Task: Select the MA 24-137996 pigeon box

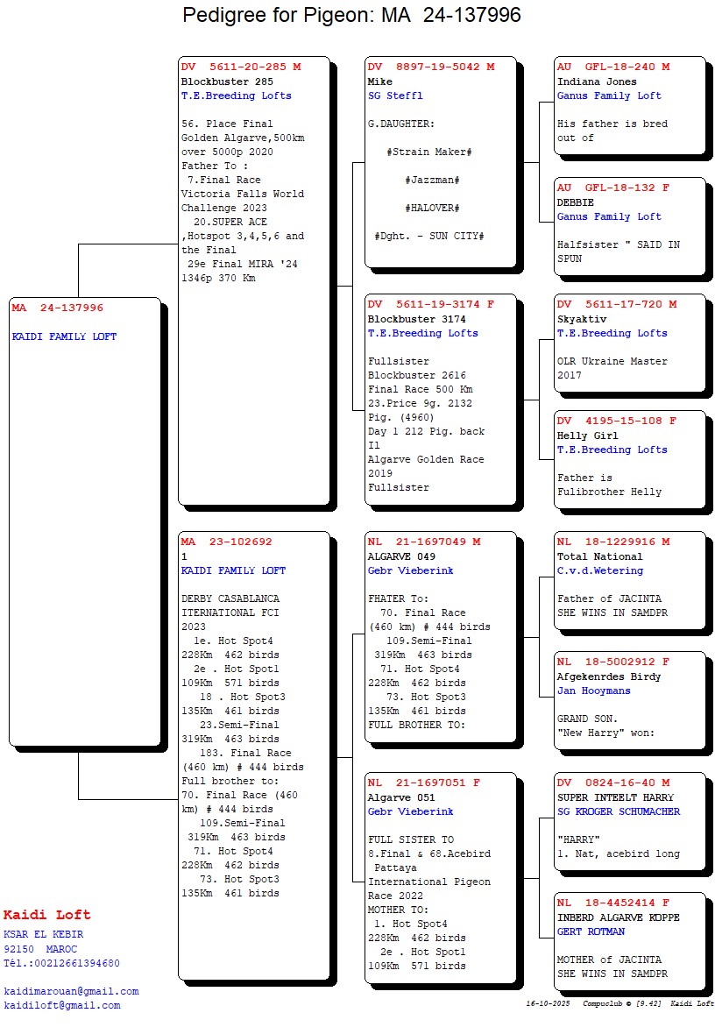Action: [x=85, y=521]
